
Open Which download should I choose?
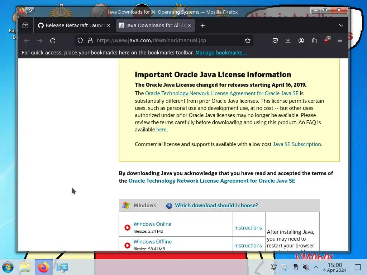[216, 206]
